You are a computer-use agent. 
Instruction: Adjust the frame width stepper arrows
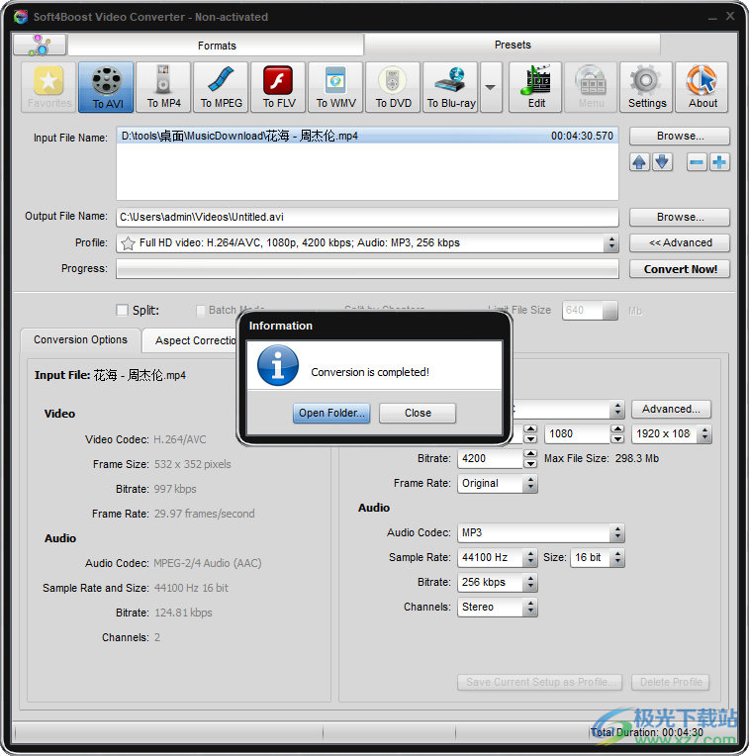tap(530, 434)
